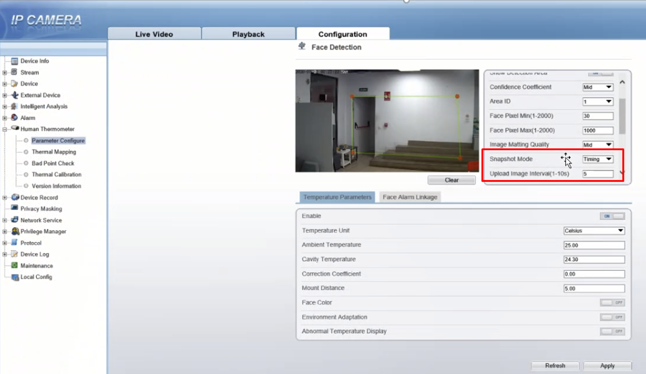Screen dimensions: 646x374
Task: Click the Privilege Manager icon
Action: click(x=15, y=232)
